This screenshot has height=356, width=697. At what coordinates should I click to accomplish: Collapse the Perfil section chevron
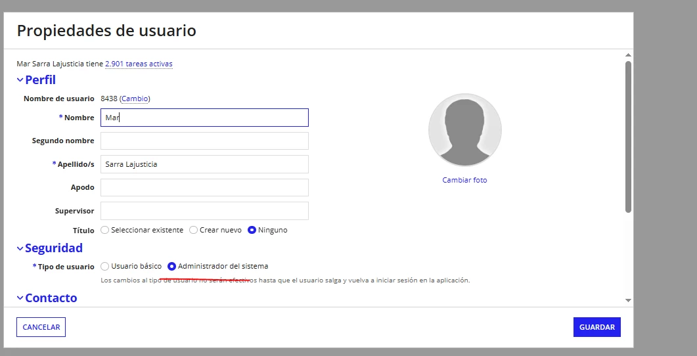(20, 80)
